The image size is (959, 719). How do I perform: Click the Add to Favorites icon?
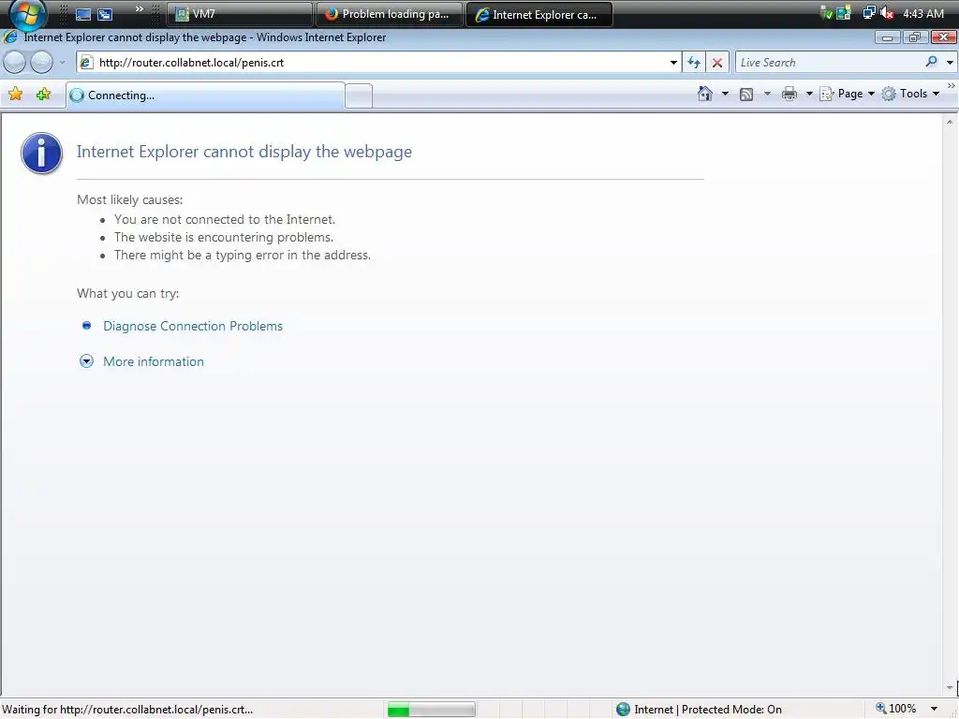43,95
